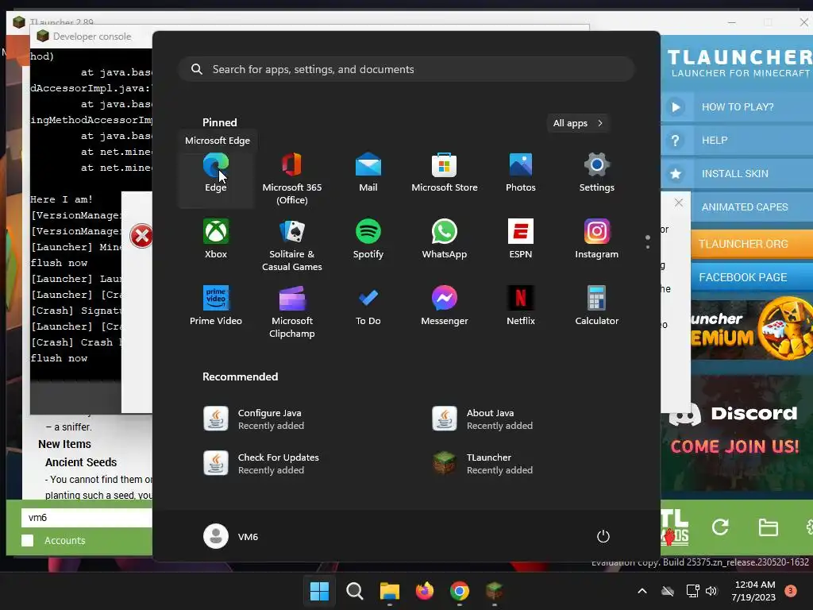The width and height of the screenshot is (813, 610).
Task: Click the power button in Start menu
Action: (x=603, y=536)
